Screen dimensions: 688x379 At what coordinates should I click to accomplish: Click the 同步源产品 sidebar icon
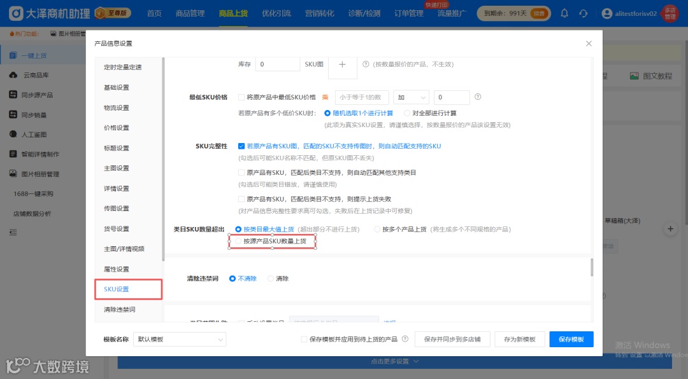click(13, 95)
